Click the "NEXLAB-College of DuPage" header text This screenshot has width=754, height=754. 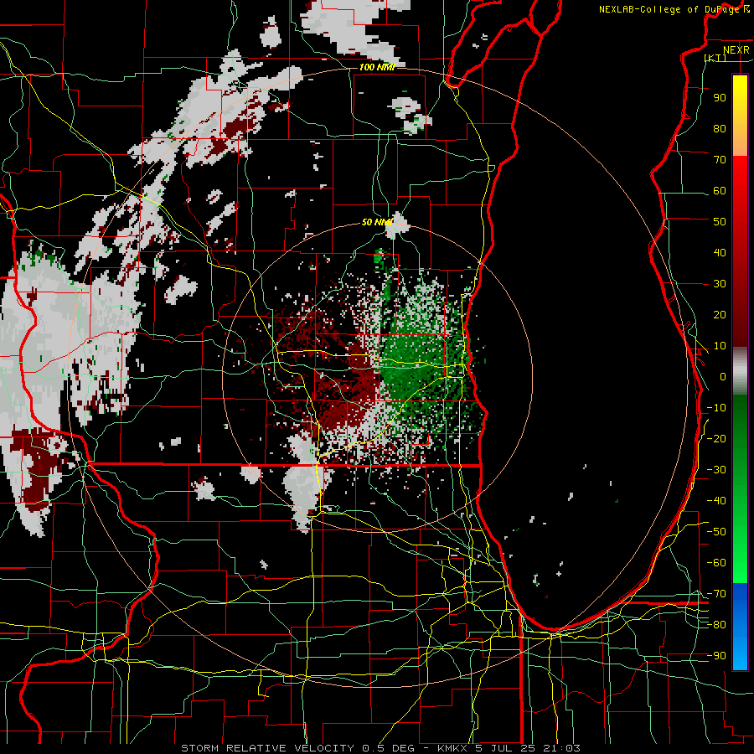669,9
